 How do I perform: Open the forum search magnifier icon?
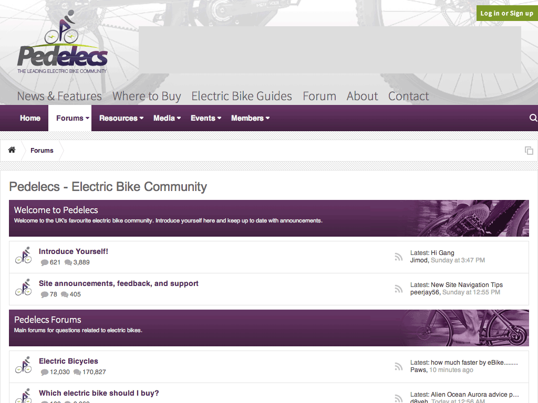click(534, 118)
